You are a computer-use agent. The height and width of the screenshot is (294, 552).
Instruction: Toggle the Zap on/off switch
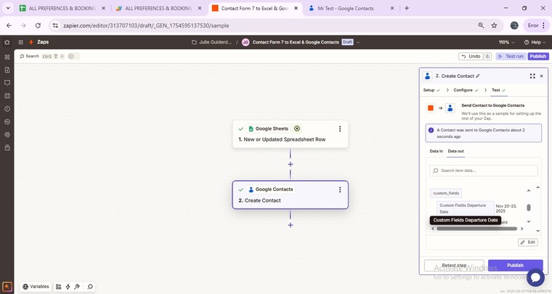click(x=73, y=57)
